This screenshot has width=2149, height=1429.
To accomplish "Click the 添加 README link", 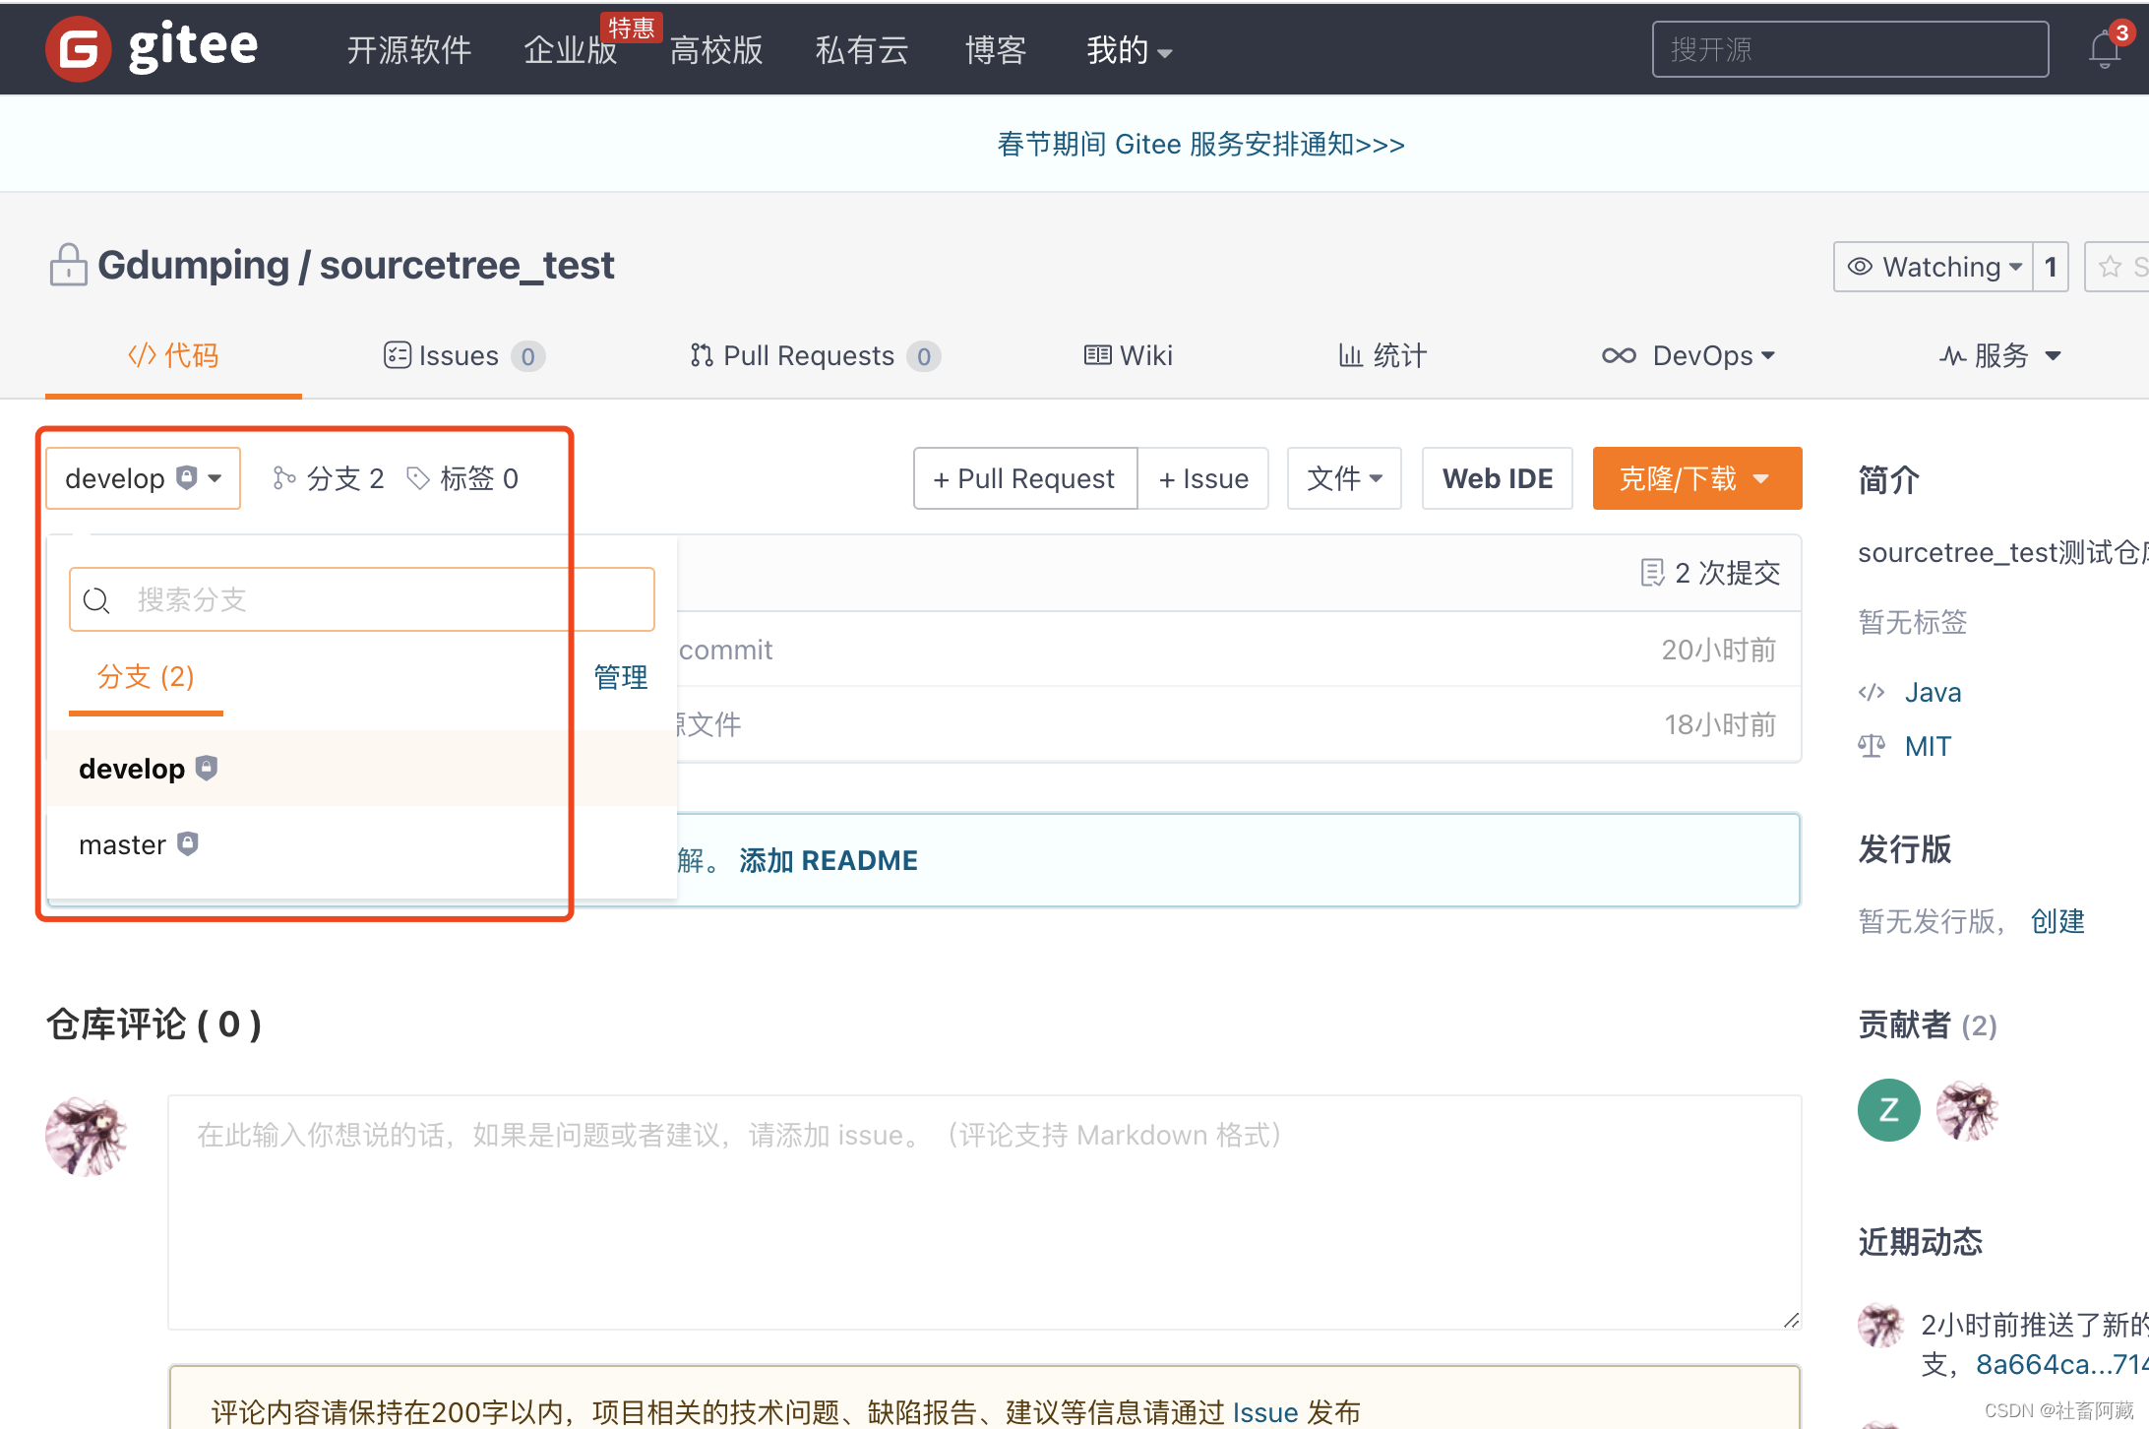I will [828, 860].
